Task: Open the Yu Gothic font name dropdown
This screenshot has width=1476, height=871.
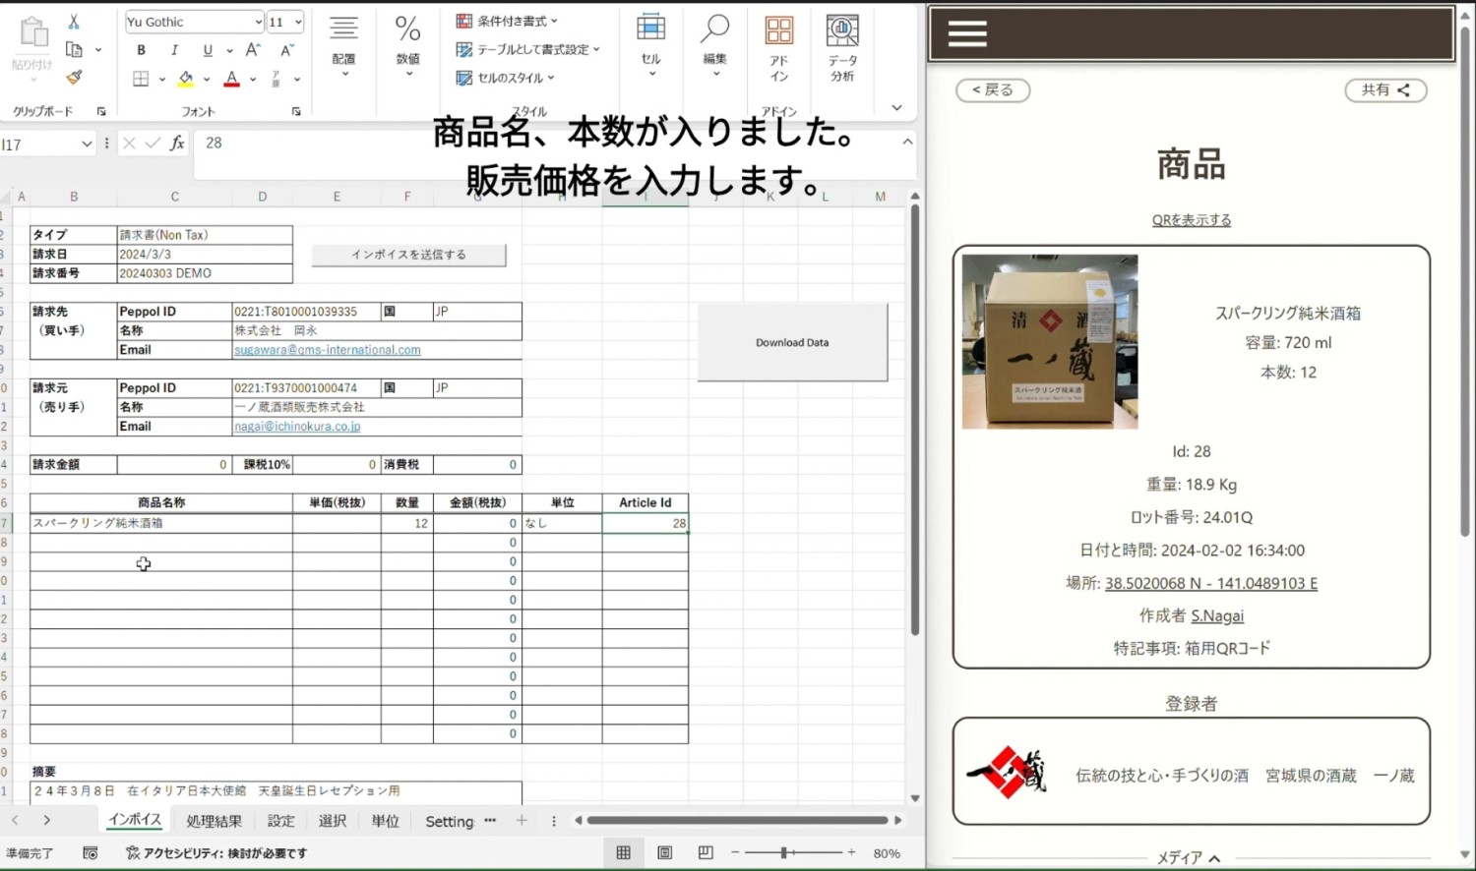Action: point(258,22)
